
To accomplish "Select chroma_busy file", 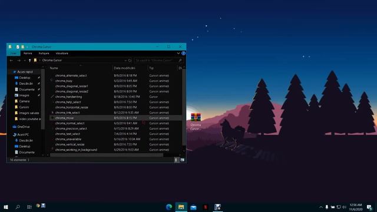I will point(64,81).
